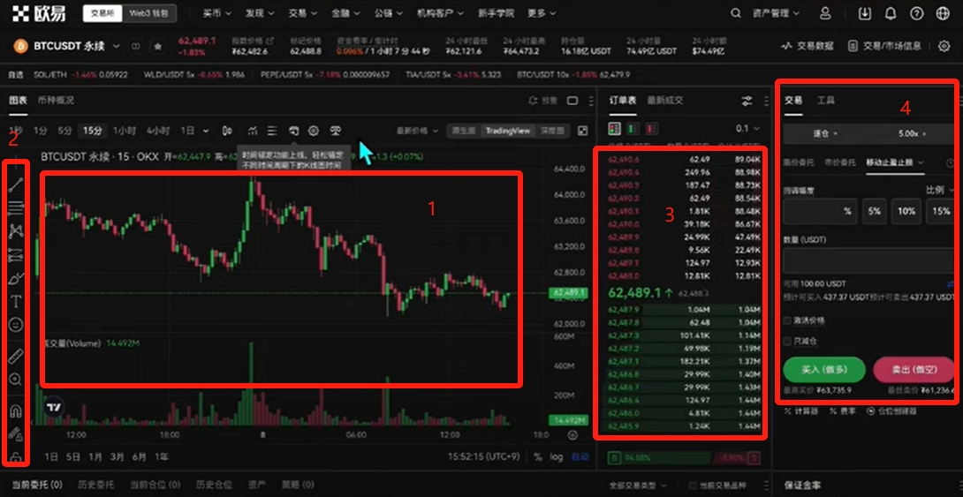Select the trend line drawing tool

[x=16, y=185]
